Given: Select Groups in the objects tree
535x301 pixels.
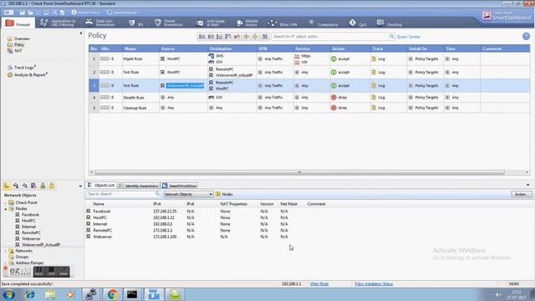Looking at the screenshot, I should pos(22,257).
